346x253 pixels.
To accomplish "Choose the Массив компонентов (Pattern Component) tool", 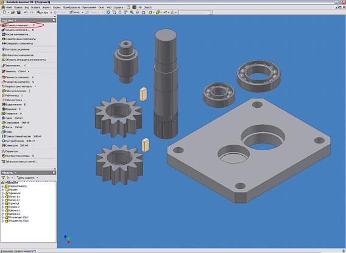I will pyautogui.click(x=16, y=35).
